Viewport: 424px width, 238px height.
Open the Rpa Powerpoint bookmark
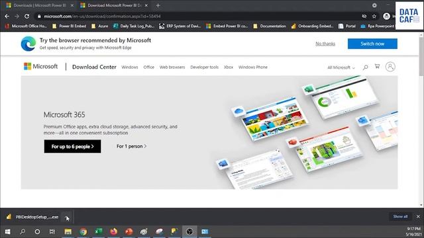[378, 26]
